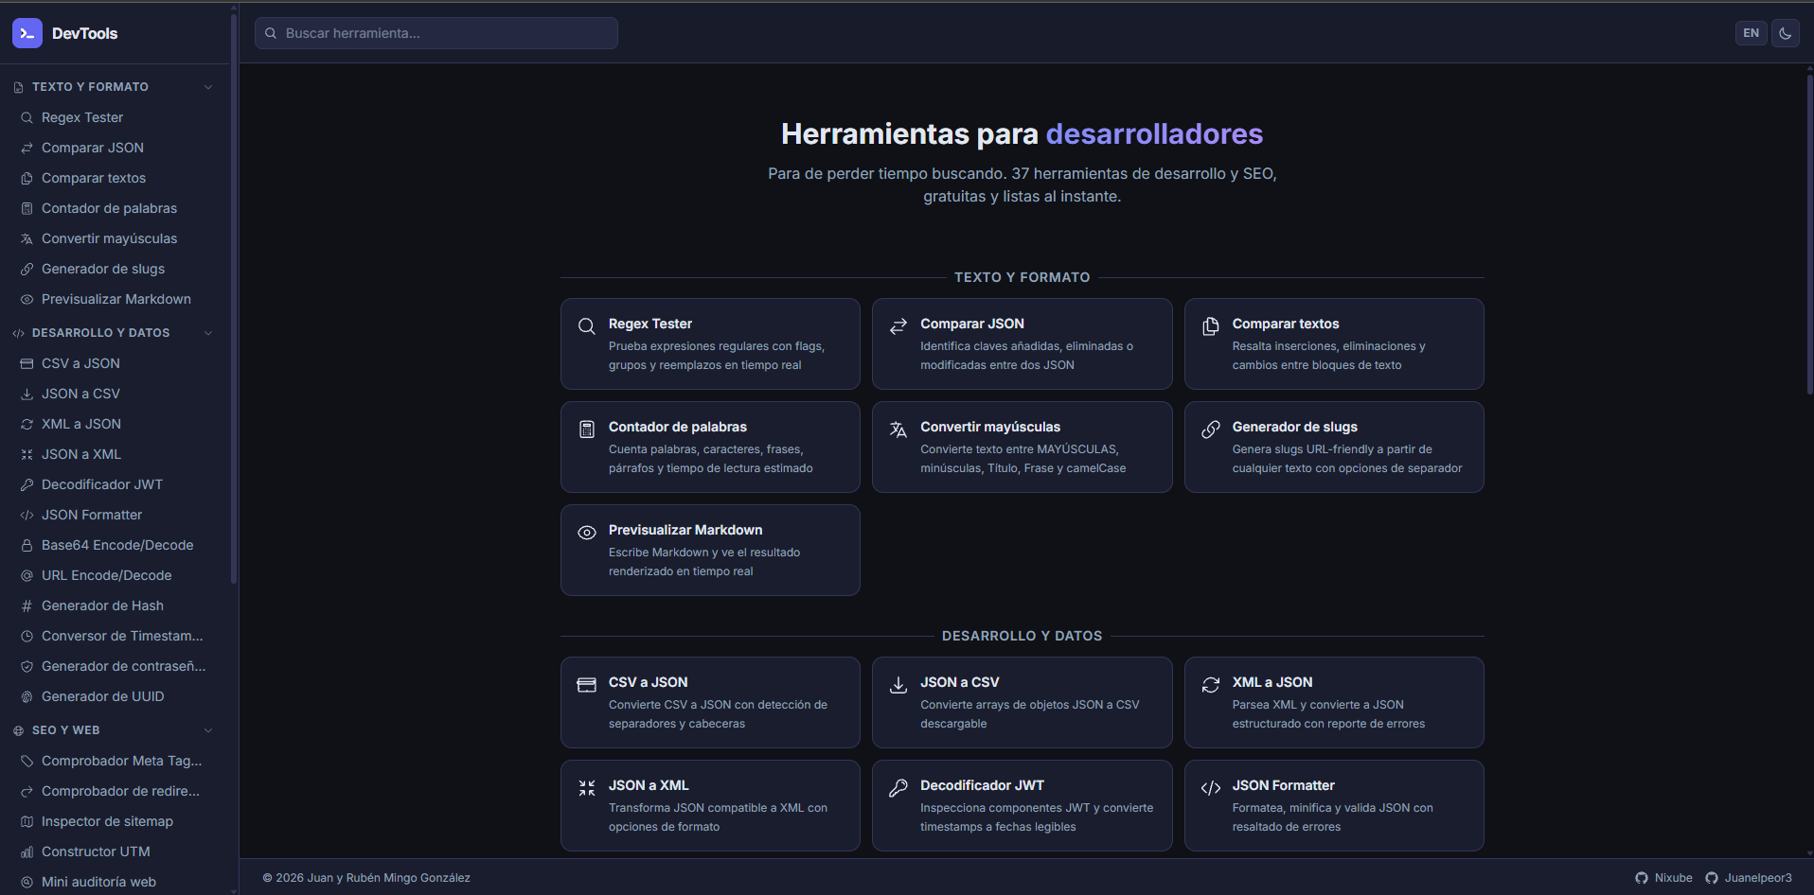Open the Nixube GitHub link in footer
The image size is (1814, 895).
1663,878
